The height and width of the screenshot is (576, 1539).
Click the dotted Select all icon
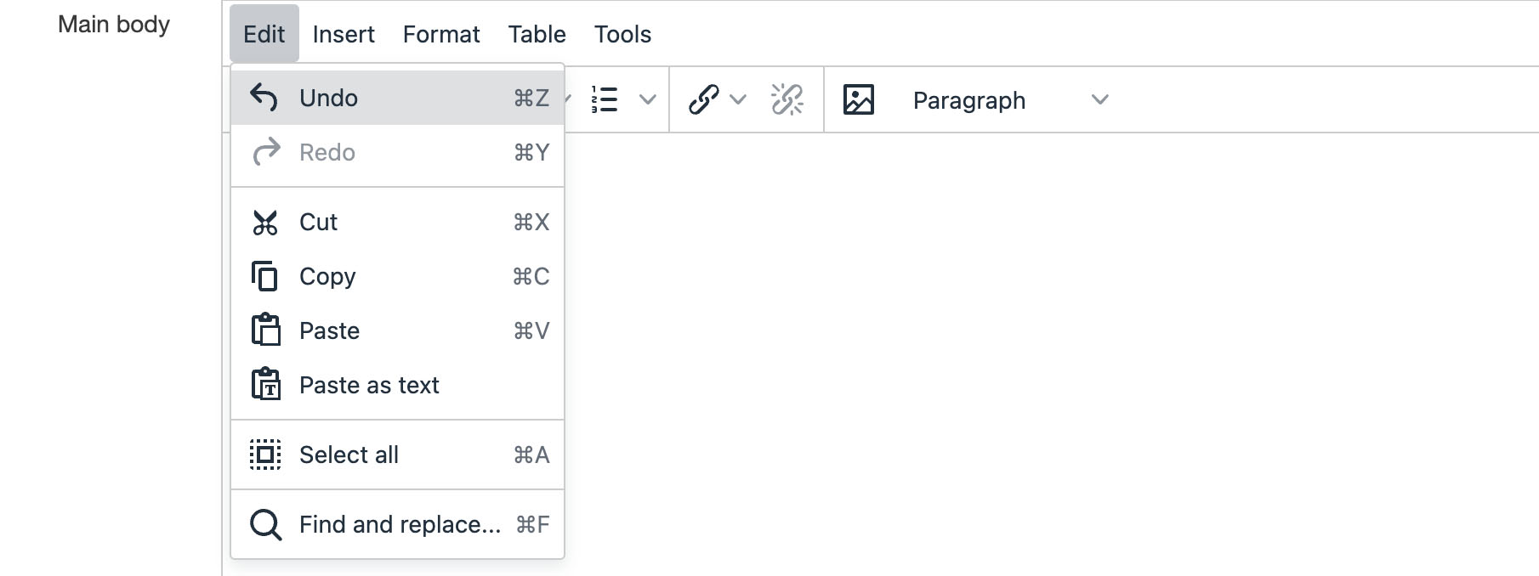[x=265, y=455]
